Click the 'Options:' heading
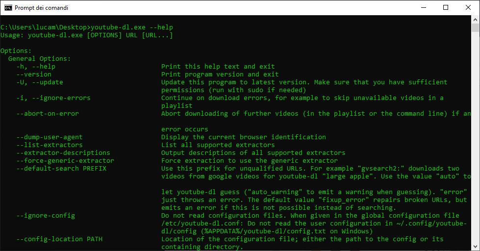Screen dimensions: 480x251 16,51
